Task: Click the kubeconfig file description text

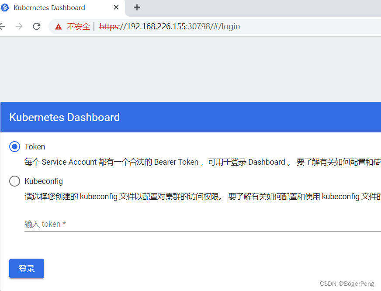Action: (203, 197)
